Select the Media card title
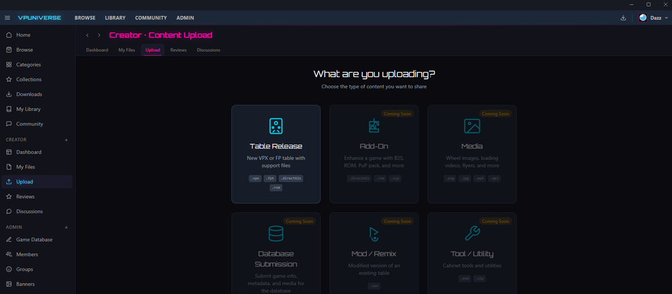 click(x=472, y=146)
